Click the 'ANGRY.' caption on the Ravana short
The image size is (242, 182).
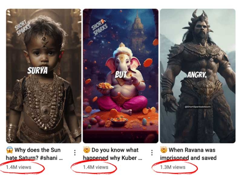197,75
